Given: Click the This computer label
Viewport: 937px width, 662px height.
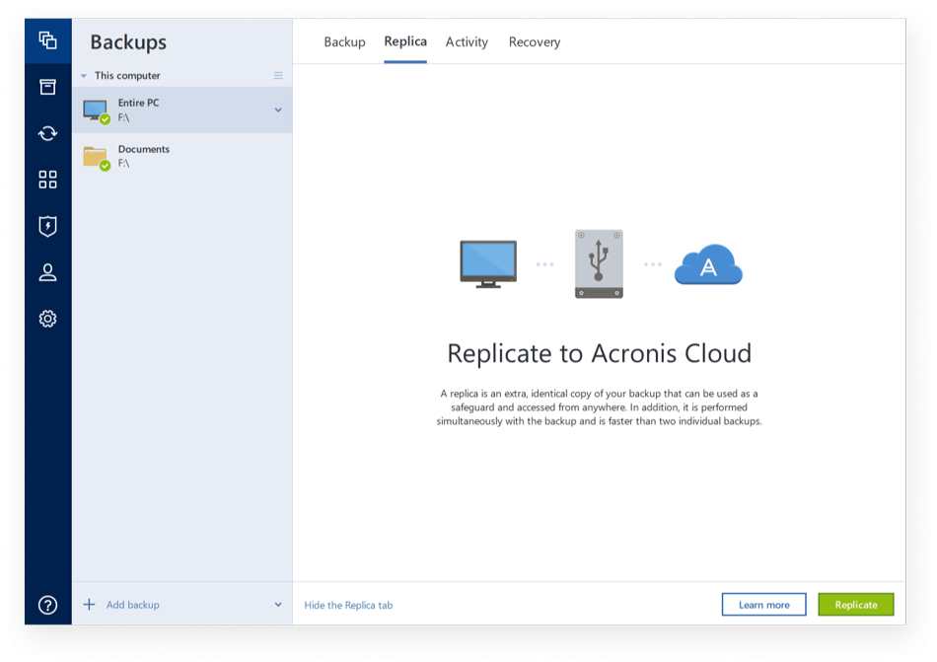Looking at the screenshot, I should (127, 76).
